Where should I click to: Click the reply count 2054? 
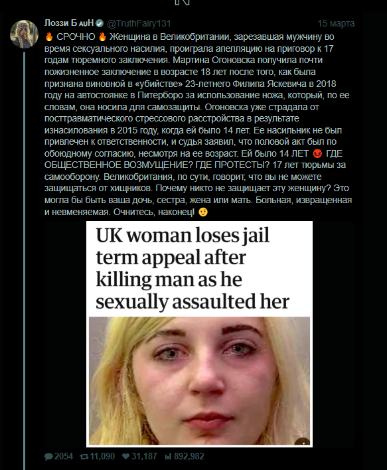pos(64,456)
